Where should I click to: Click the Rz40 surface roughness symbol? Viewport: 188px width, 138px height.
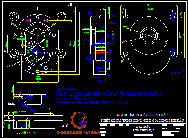(178, 74)
